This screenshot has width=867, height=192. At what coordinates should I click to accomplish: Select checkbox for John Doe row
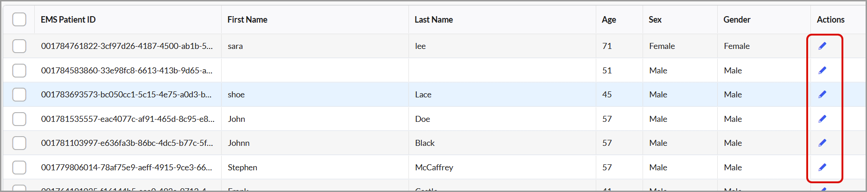click(19, 119)
